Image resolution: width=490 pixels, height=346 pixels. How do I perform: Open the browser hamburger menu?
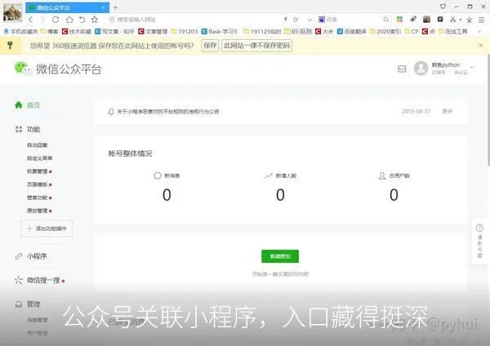481,20
